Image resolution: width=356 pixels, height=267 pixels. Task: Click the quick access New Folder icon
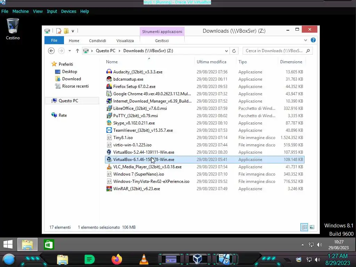coord(66,31)
